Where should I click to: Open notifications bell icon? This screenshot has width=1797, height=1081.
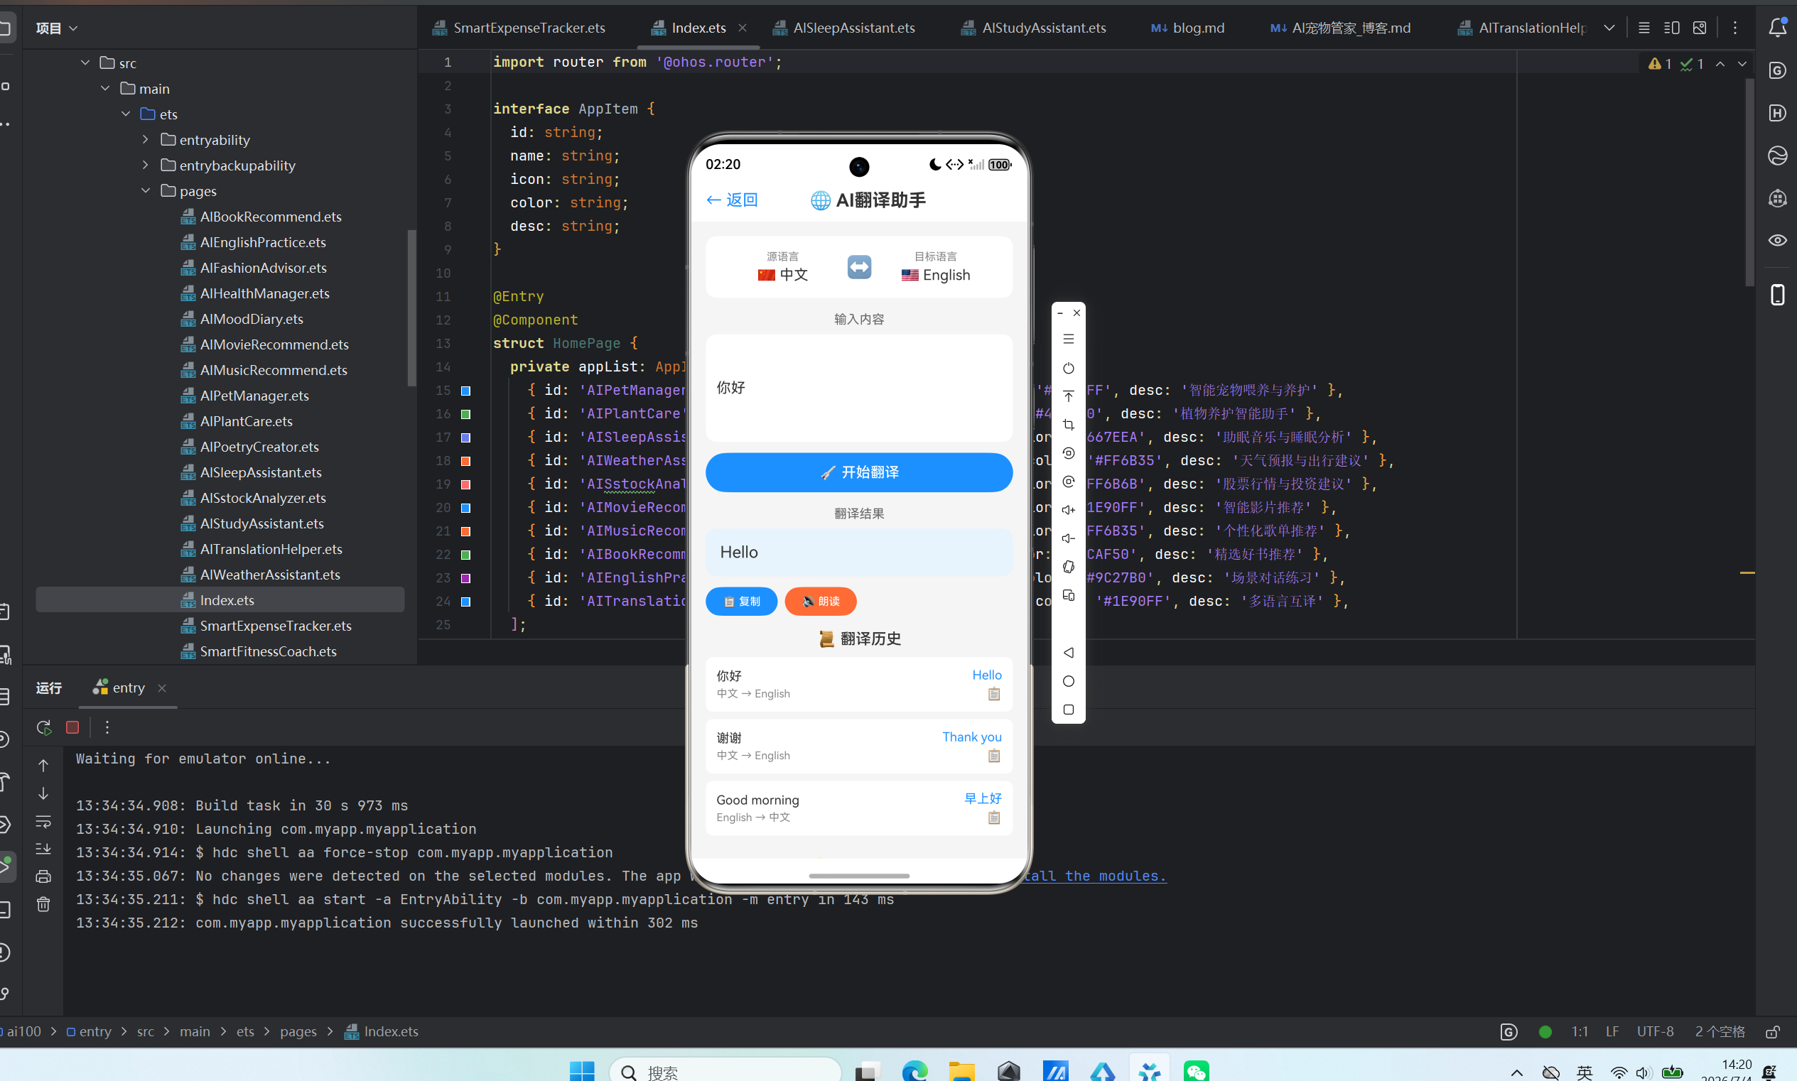[1777, 28]
